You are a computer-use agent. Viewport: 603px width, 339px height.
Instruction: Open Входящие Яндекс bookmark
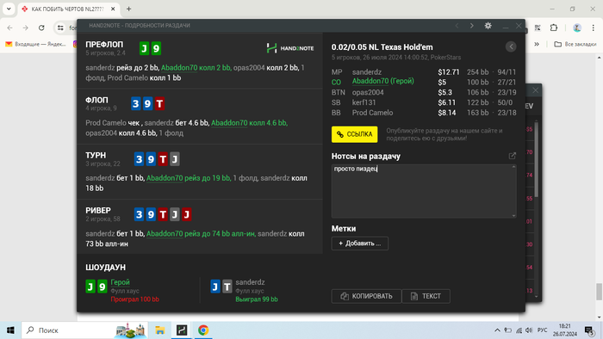[35, 44]
